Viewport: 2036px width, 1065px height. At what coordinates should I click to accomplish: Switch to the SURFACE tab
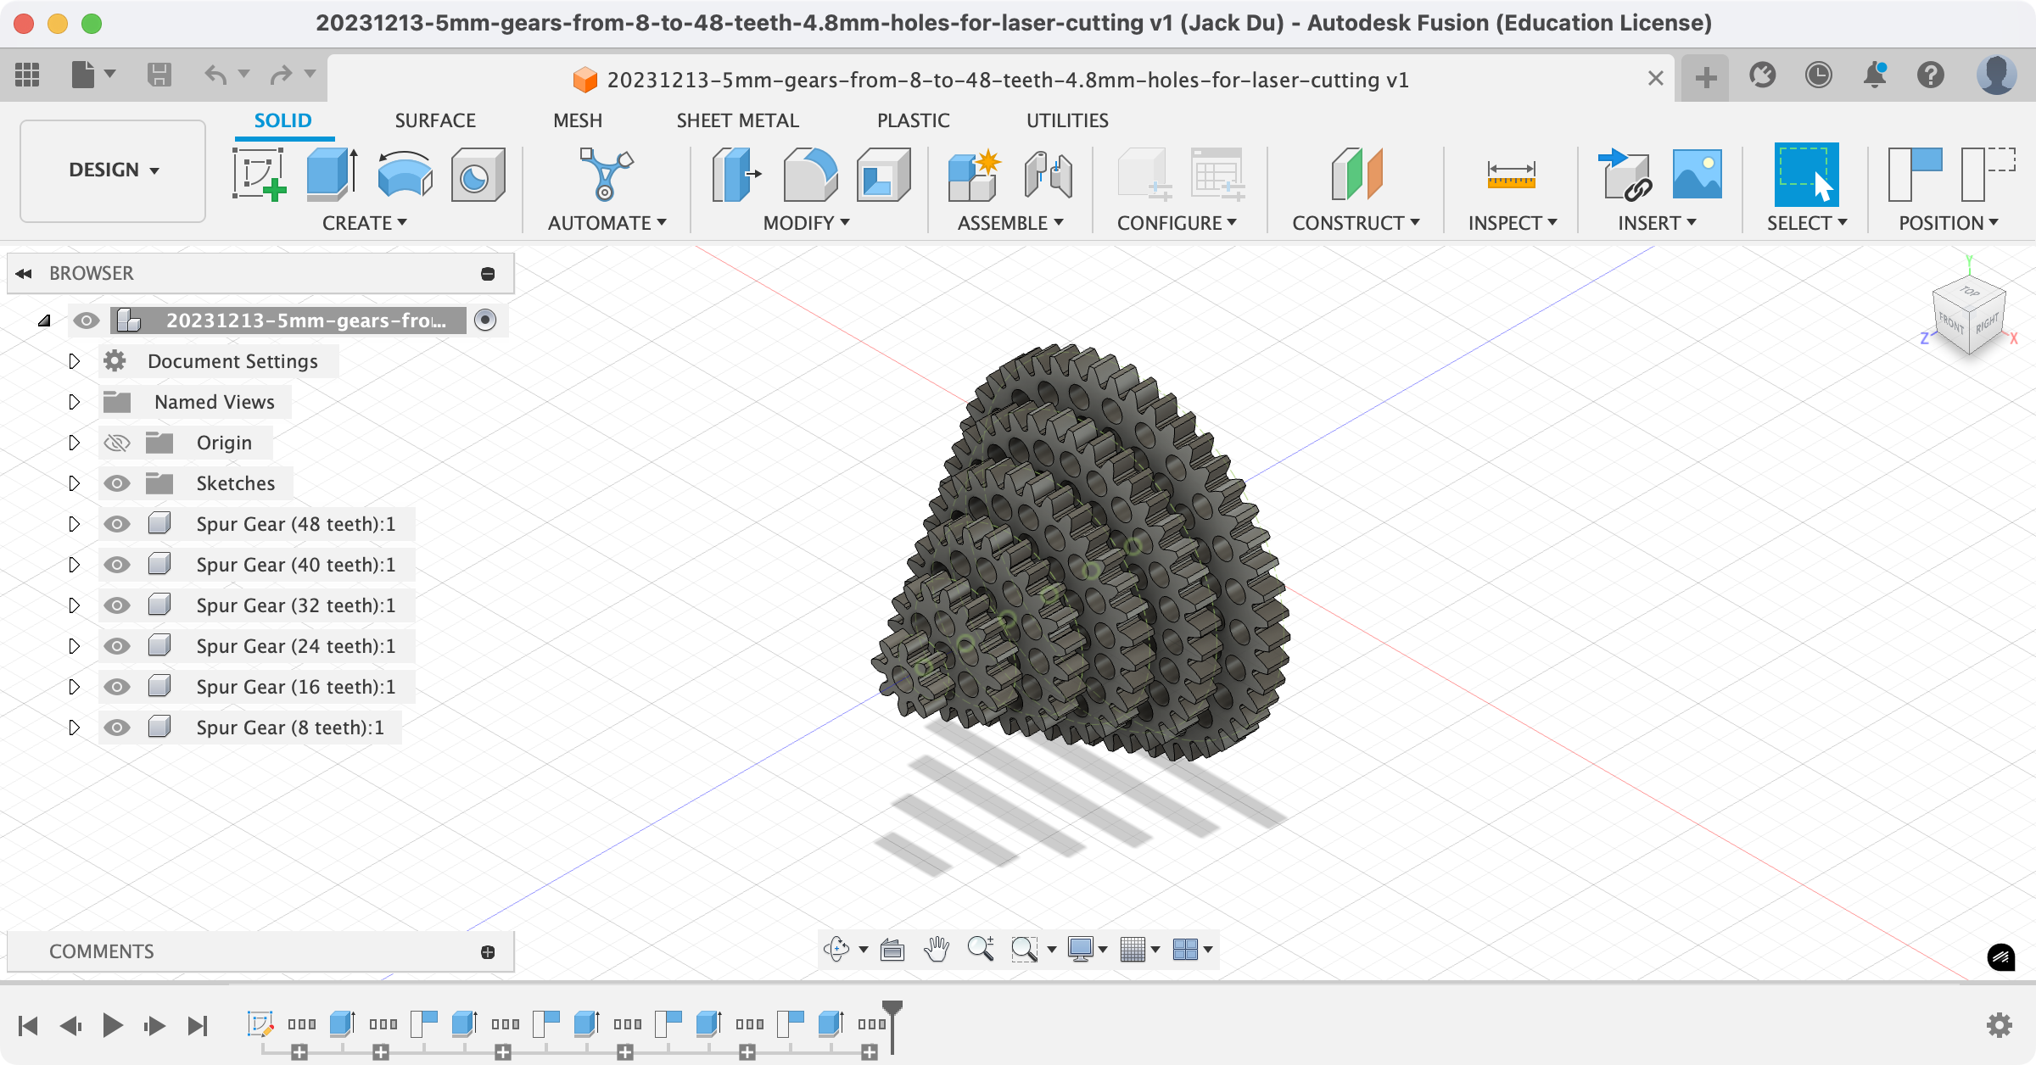(434, 120)
